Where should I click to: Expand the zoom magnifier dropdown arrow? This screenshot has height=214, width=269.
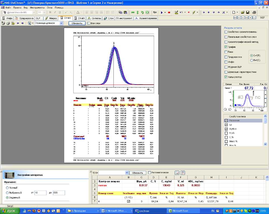click(33, 23)
